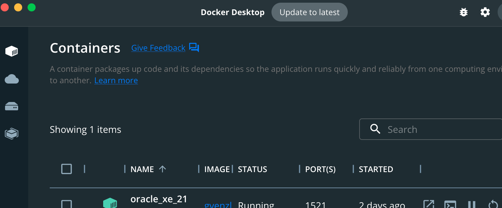Screen dimensions: 502x208
Task: Pause the oracle_xe_21 container
Action: (472, 204)
